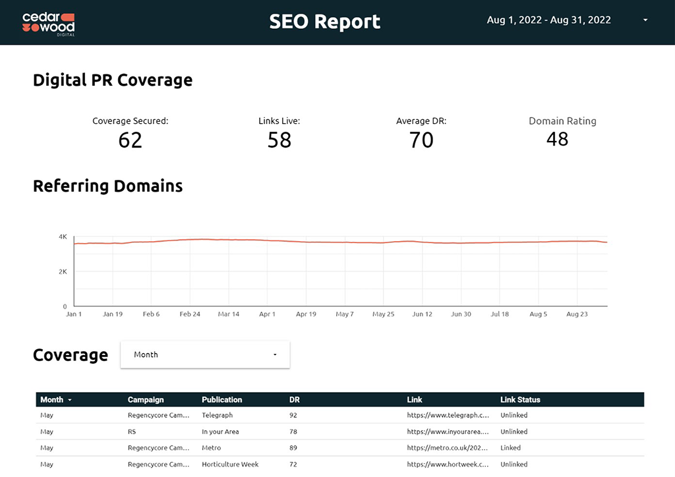The height and width of the screenshot is (477, 675).
Task: Click the Cedarwood Digital logo
Action: pos(48,23)
